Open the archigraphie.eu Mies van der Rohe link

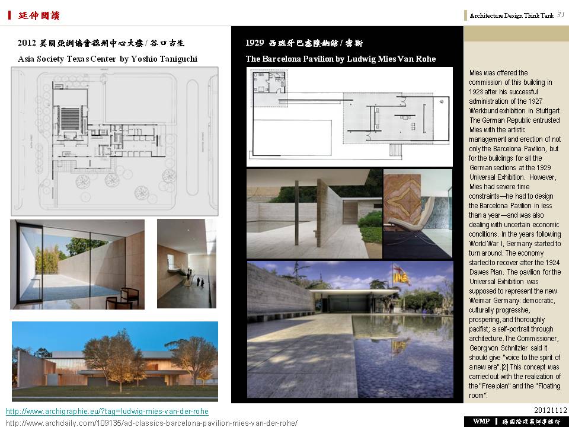tap(107, 411)
